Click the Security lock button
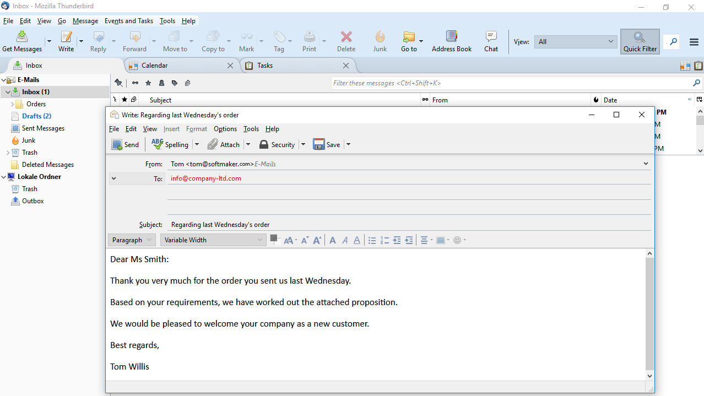The height and width of the screenshot is (396, 704). pos(277,144)
